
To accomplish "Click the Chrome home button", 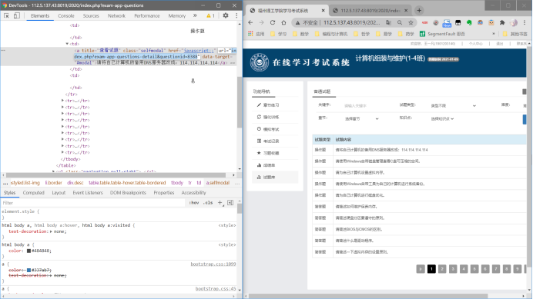I will (283, 22).
